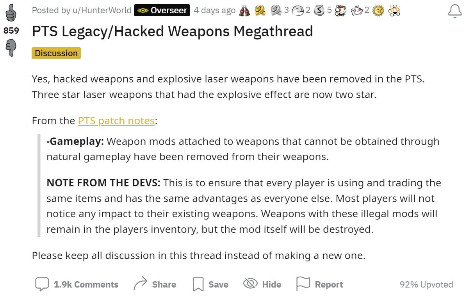Open the 1.9k Comments section
The image size is (465, 302).
[77, 284]
